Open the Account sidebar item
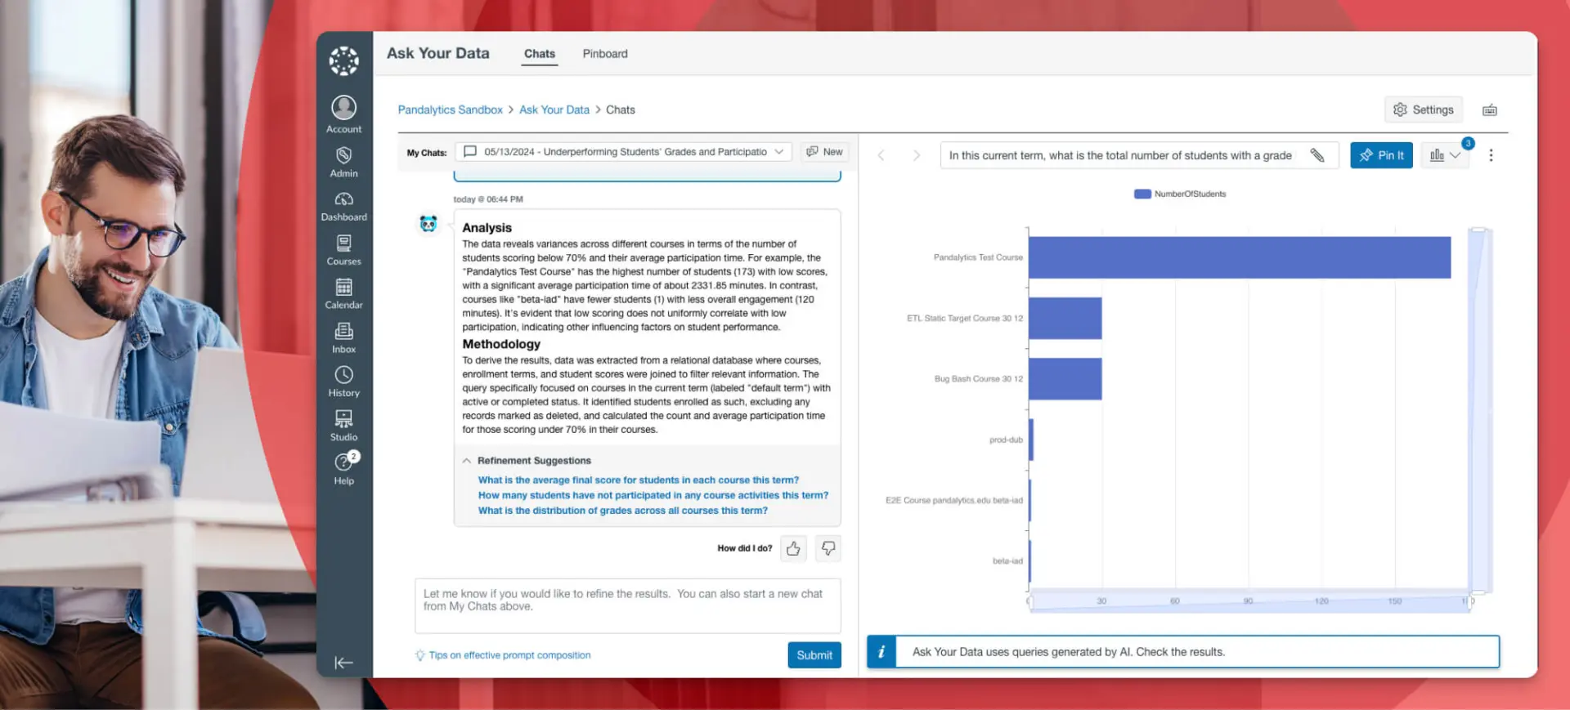The width and height of the screenshot is (1570, 710). click(x=343, y=114)
